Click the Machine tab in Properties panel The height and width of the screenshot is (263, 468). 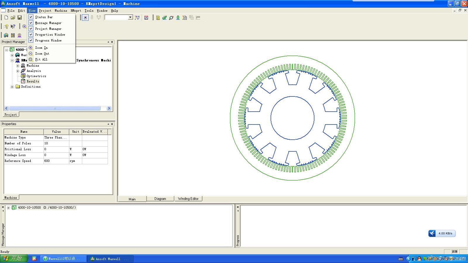coord(11,198)
